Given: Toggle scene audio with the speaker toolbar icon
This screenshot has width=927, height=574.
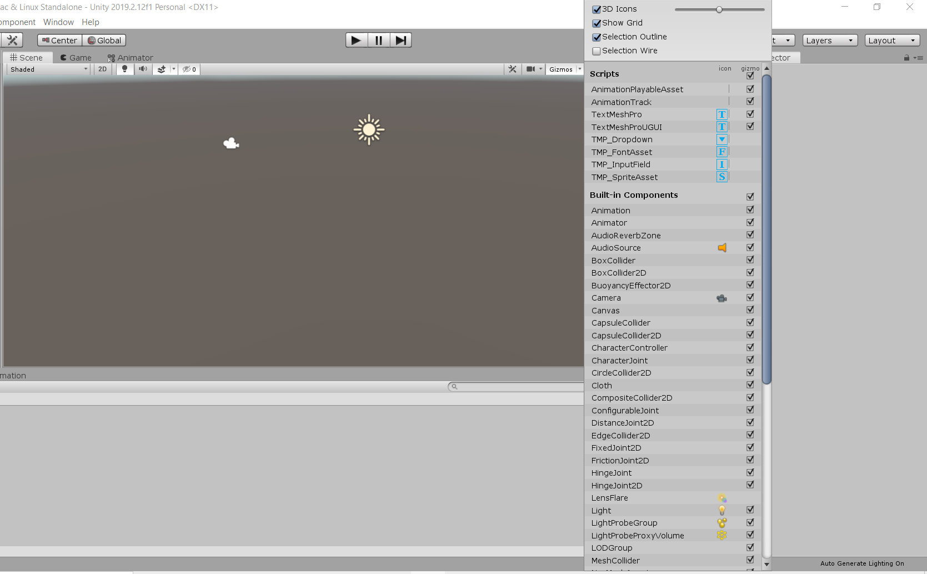Looking at the screenshot, I should pyautogui.click(x=143, y=69).
